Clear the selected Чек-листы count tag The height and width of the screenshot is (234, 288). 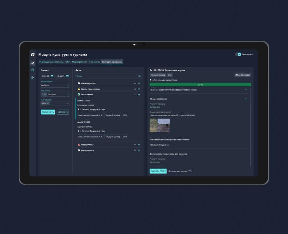(45, 94)
